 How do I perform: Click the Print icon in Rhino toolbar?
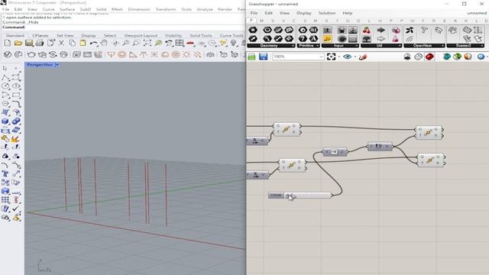click(x=40, y=43)
